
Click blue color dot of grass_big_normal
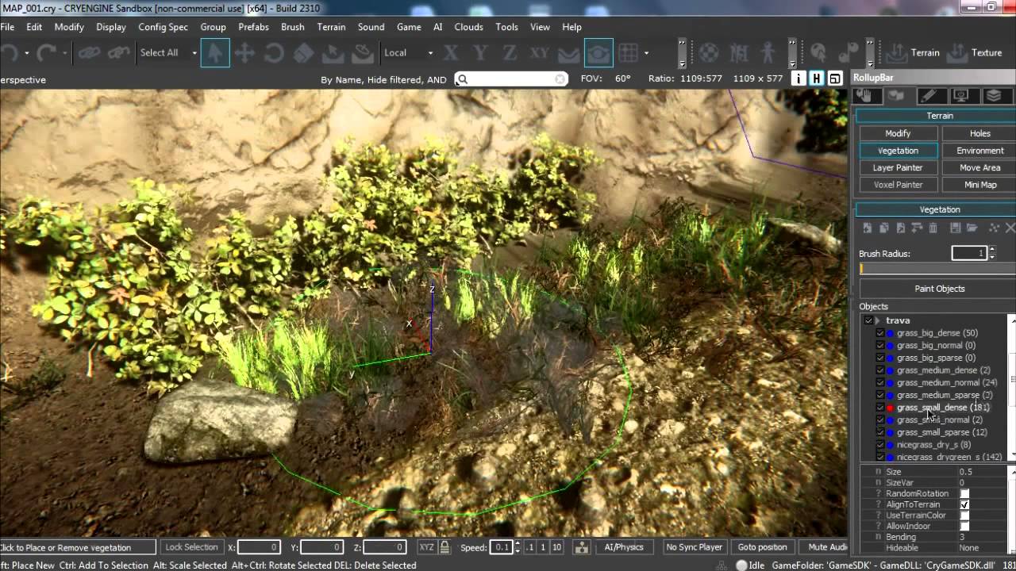point(890,346)
